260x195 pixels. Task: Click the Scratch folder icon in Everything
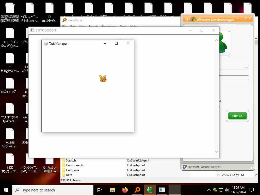point(63,160)
